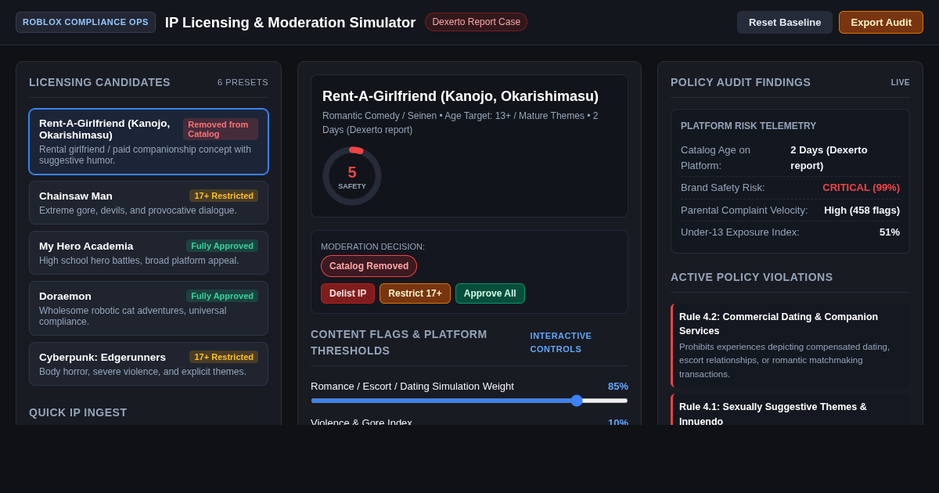Click My Hero Academia's Fully Approved badge

pyautogui.click(x=222, y=246)
